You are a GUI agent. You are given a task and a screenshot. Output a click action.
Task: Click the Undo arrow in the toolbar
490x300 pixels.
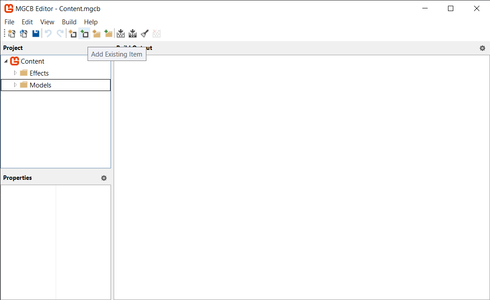(x=48, y=34)
